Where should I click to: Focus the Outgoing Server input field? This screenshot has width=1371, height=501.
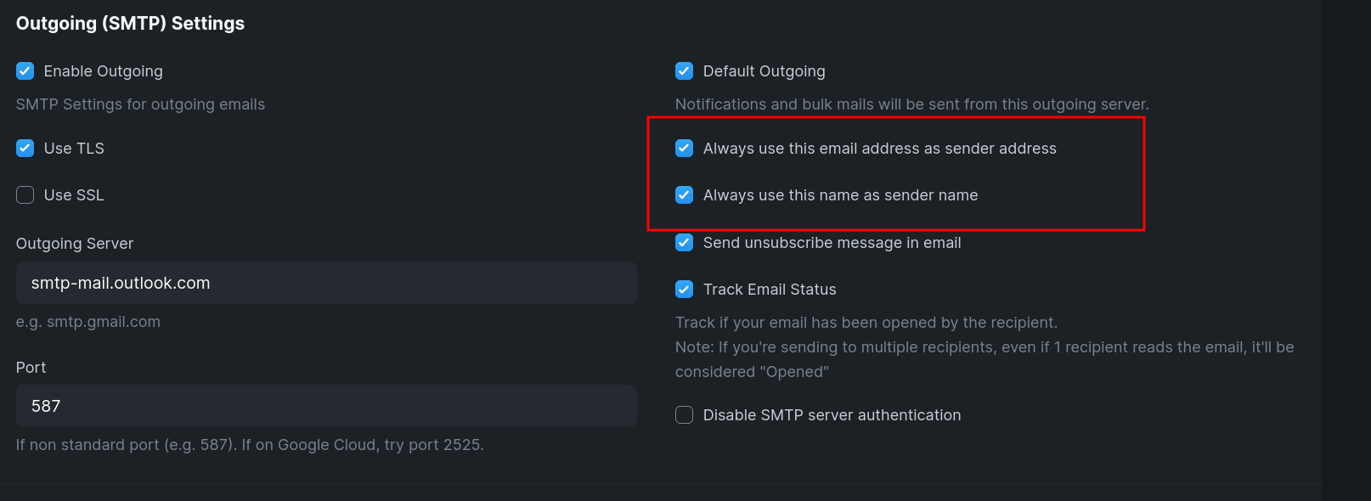326,283
